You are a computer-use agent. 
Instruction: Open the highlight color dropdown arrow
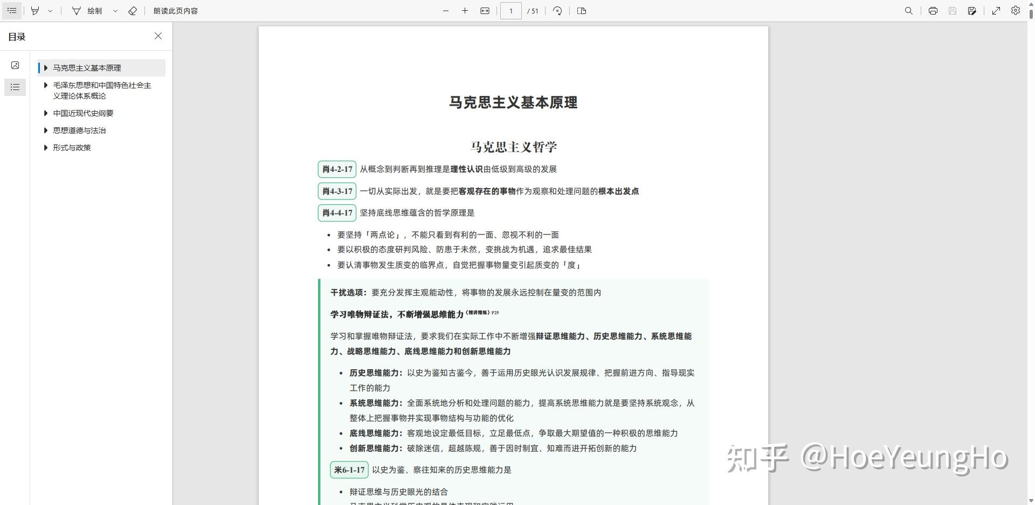[50, 11]
